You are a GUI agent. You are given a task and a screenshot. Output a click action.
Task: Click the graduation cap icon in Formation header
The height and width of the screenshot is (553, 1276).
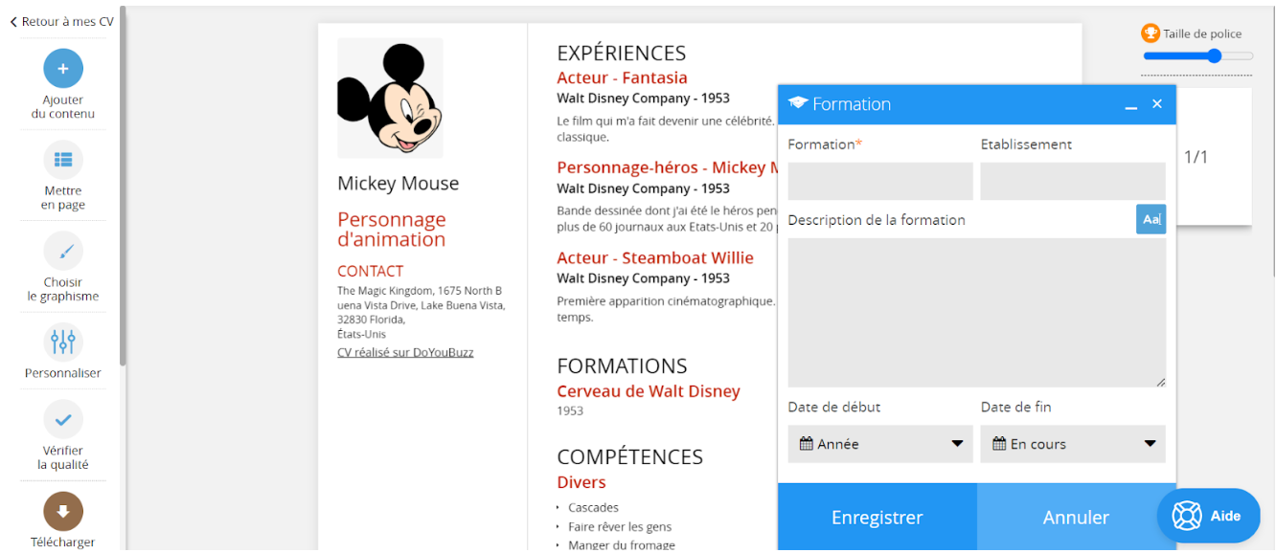coord(798,103)
